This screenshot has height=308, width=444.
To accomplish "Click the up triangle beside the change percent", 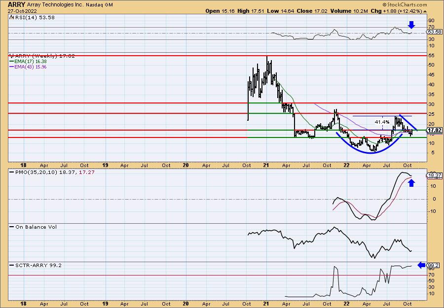I will (425, 11).
